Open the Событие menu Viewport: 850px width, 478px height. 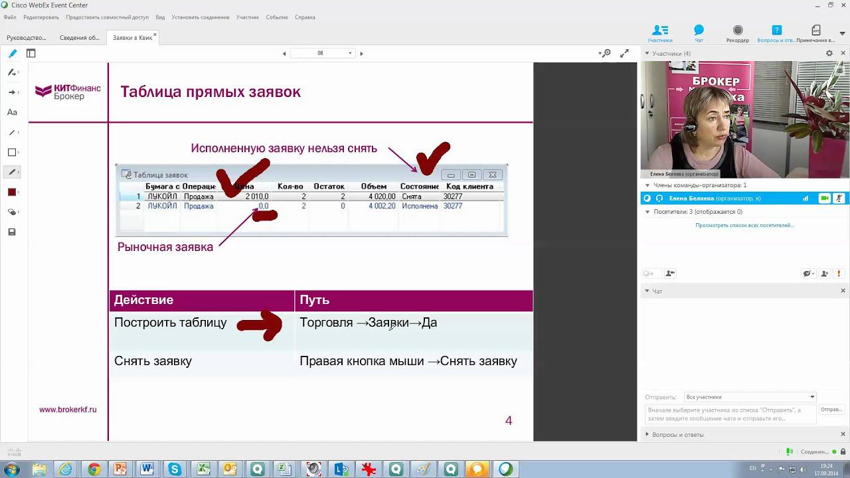pos(277,17)
